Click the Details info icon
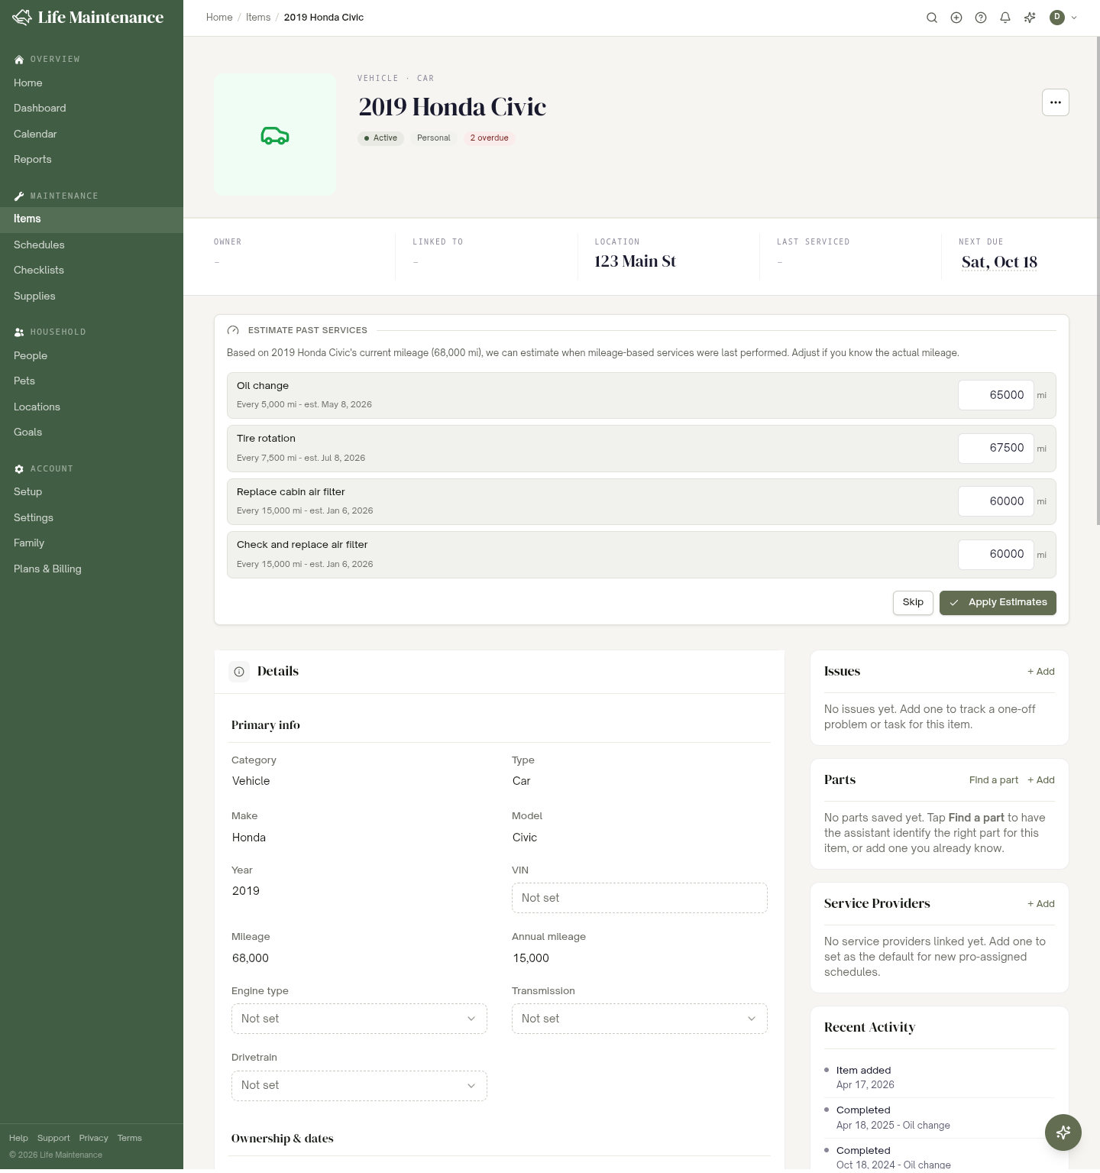This screenshot has height=1173, width=1100. [x=239, y=672]
